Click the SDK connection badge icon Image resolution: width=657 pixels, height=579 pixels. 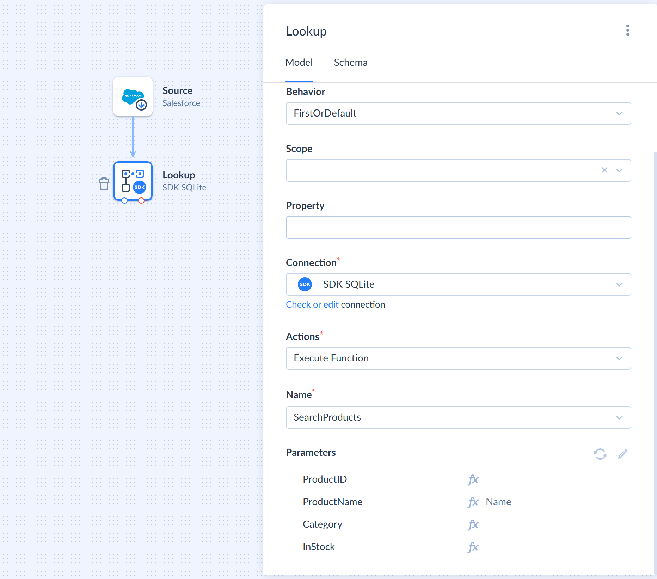click(x=305, y=284)
